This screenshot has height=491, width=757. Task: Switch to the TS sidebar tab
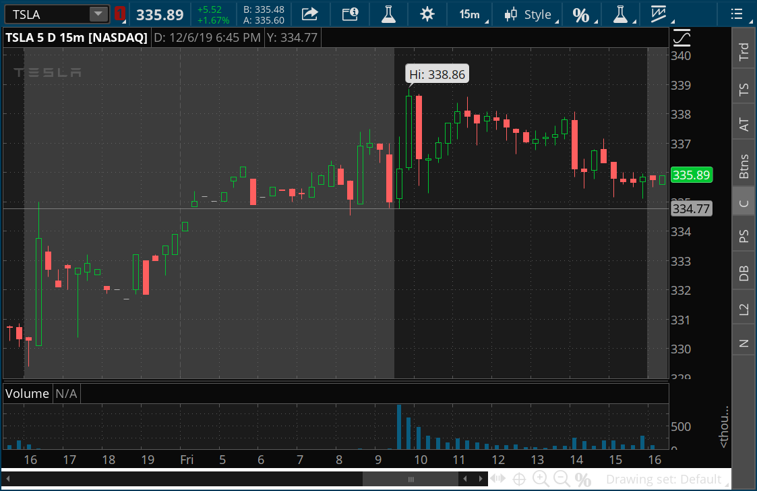[x=744, y=89]
